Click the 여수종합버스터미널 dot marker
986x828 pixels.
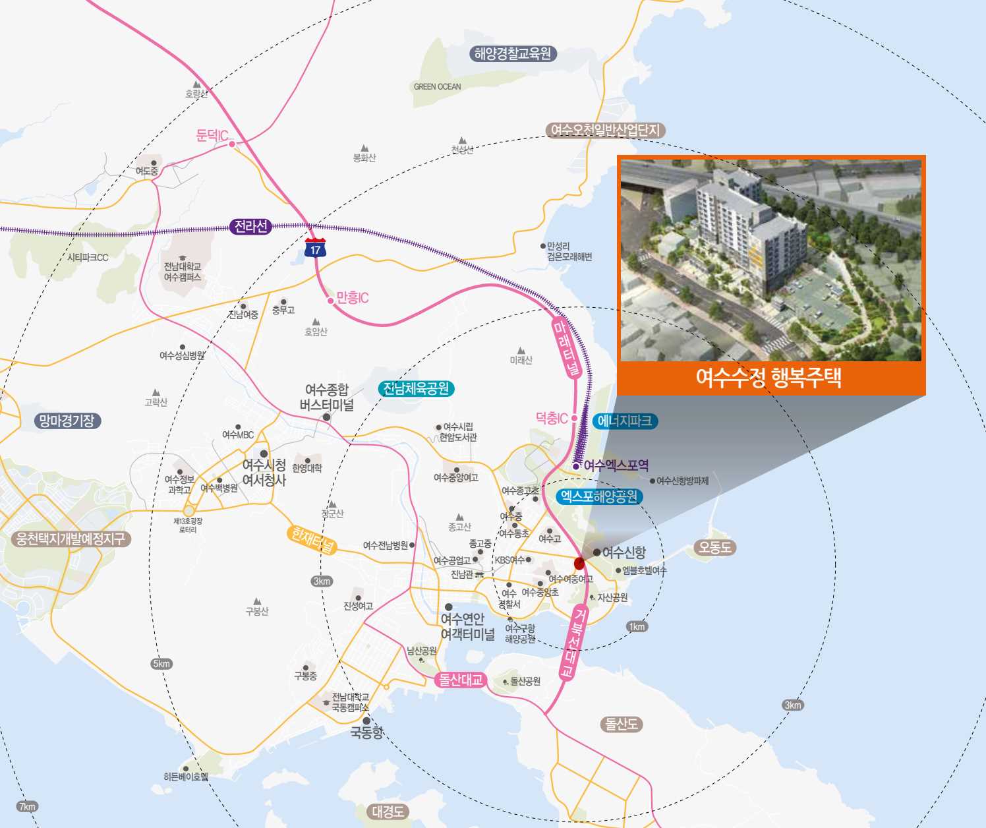326,417
